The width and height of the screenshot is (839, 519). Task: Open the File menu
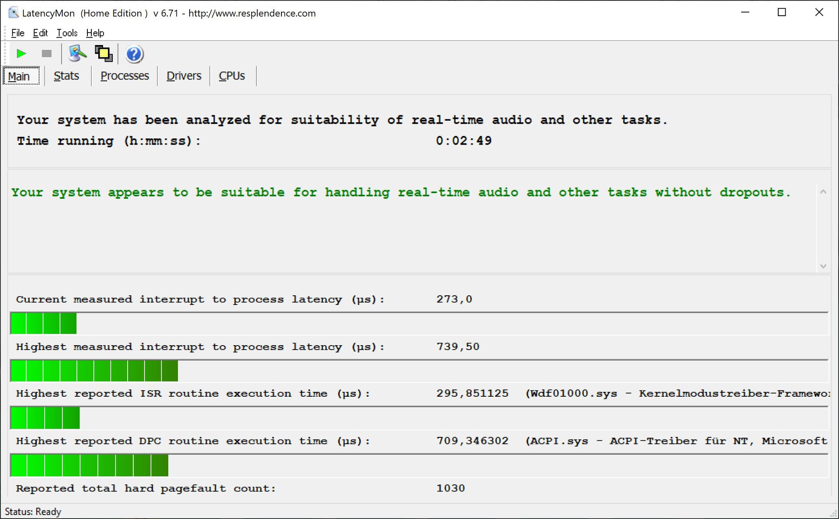point(17,33)
